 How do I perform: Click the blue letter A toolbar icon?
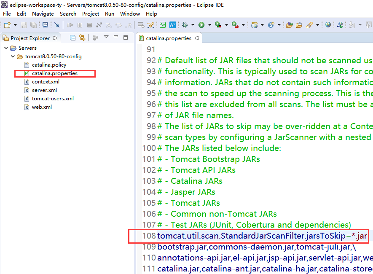(x=172, y=25)
